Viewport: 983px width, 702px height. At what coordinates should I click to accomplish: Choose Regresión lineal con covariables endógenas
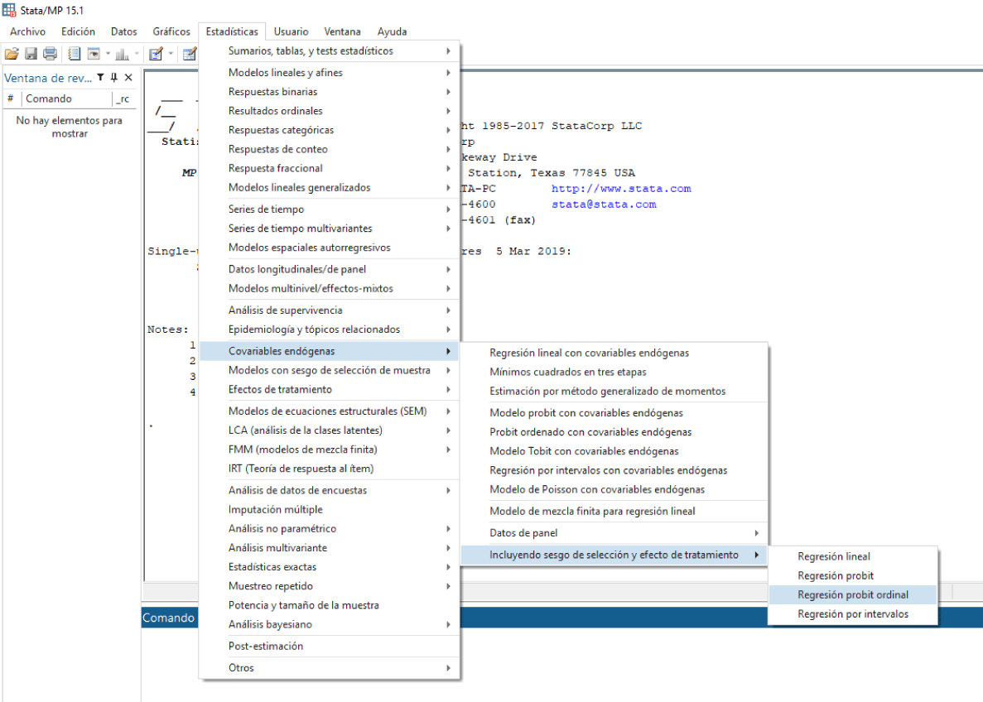(x=614, y=353)
